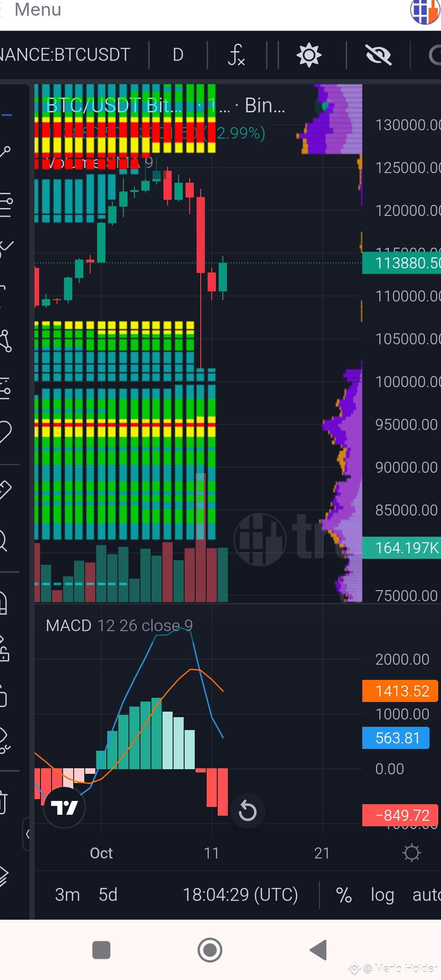Click the orange 1413.52 signal label
The width and height of the screenshot is (441, 980).
point(400,691)
